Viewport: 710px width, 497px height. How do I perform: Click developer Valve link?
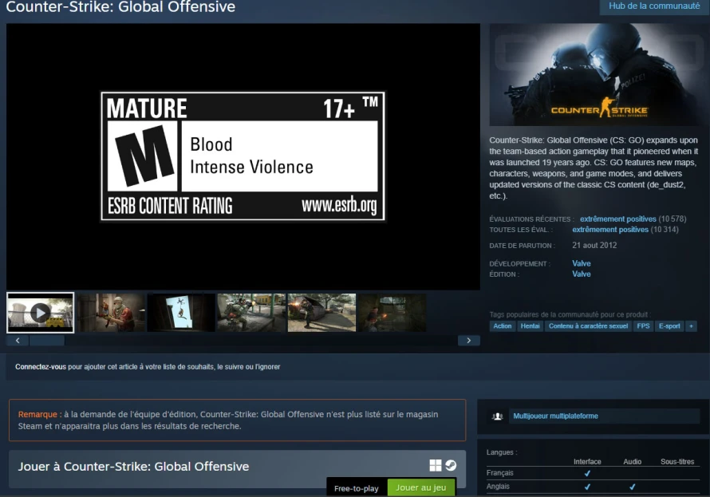(x=582, y=263)
